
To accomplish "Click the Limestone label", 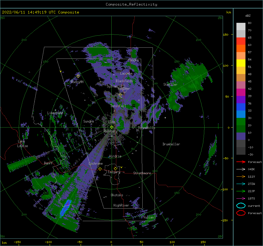I will pyautogui.click(x=55, y=113).
